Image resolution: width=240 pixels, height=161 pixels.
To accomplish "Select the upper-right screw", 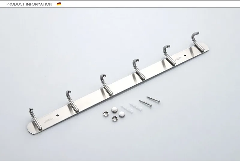I will [153, 99].
